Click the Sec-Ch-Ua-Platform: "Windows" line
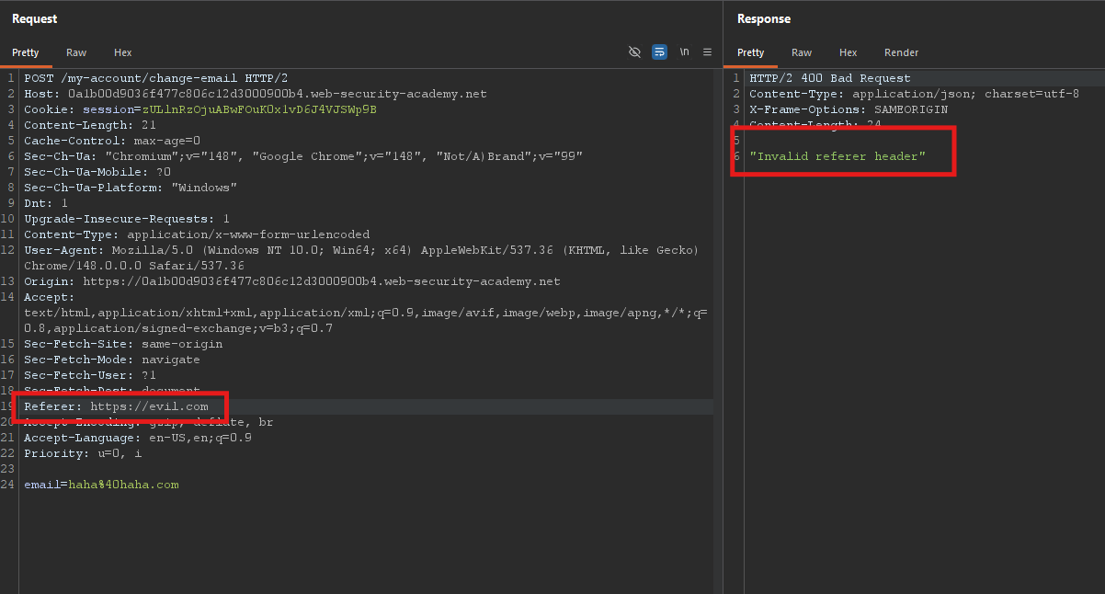 tap(131, 188)
